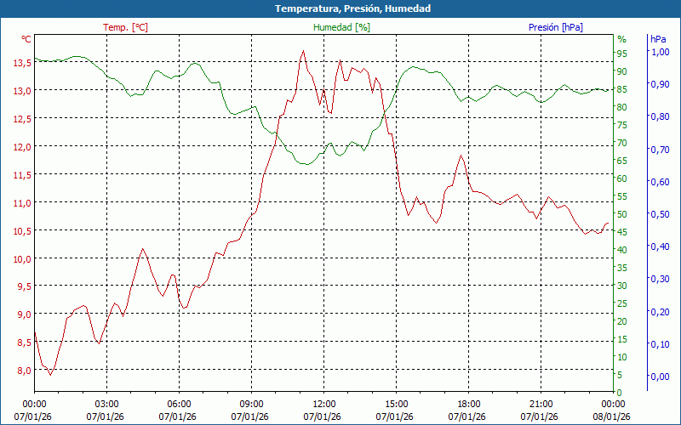Click the chart title Temperatura, Presión, Humedad
The height and width of the screenshot is (425, 681).
click(x=340, y=8)
